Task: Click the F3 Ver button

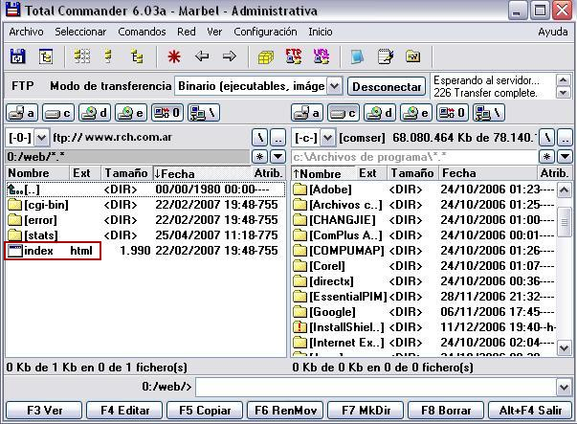Action: [44, 410]
